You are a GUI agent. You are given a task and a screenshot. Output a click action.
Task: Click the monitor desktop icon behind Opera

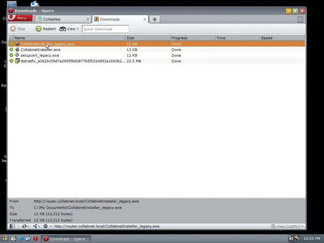(12, 4)
